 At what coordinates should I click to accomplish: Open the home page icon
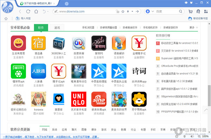[x=36, y=12]
